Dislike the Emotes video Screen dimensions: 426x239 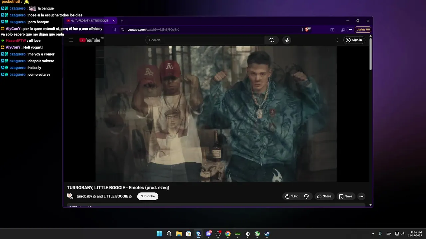pos(306,196)
